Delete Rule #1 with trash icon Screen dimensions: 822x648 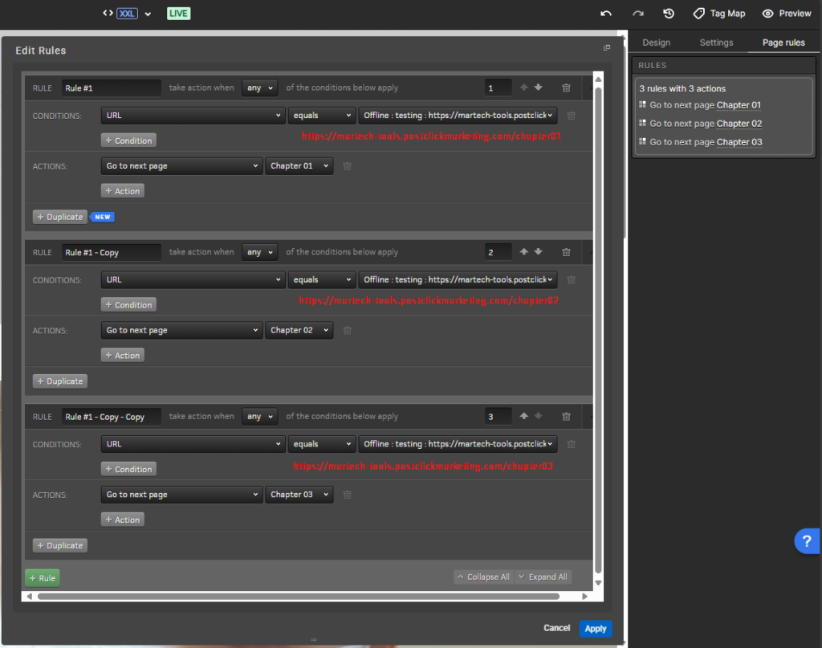pos(566,88)
